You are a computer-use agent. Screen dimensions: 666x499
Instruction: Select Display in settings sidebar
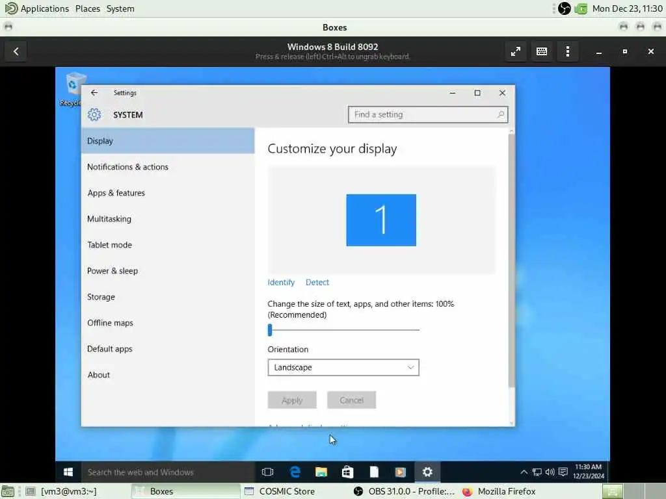[168, 141]
